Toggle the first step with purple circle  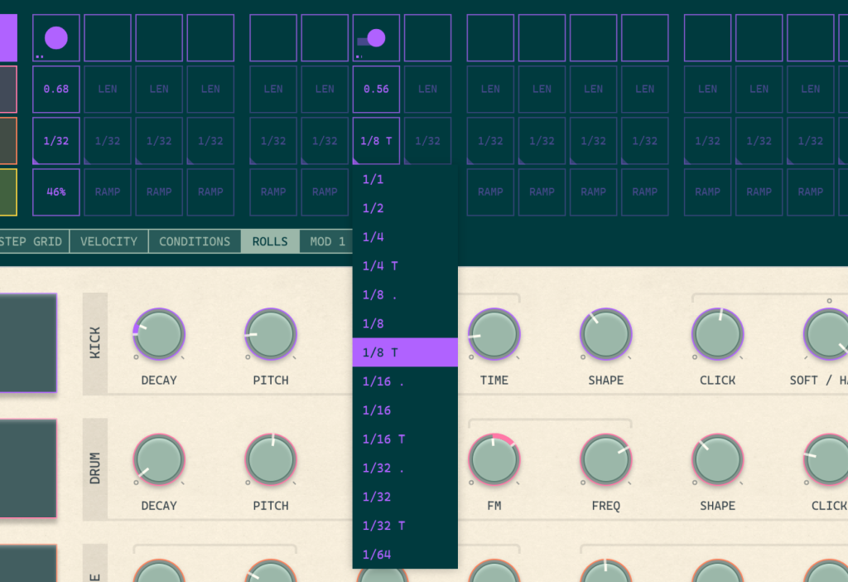tap(56, 38)
